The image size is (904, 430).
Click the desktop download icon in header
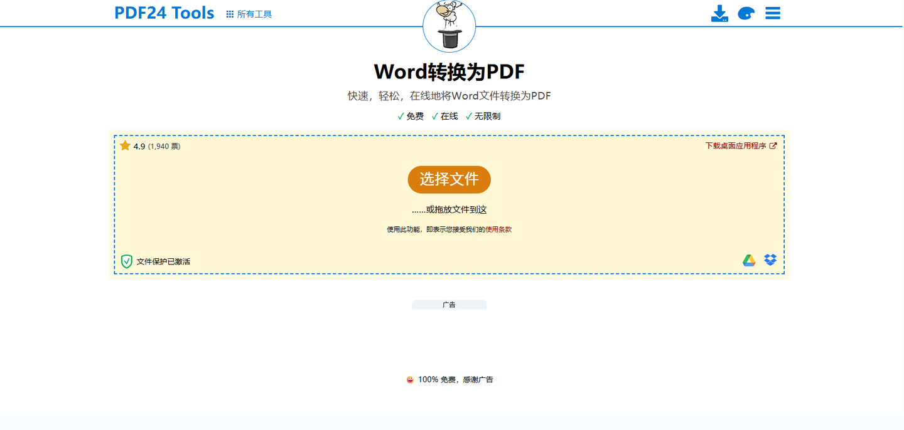[x=719, y=13]
